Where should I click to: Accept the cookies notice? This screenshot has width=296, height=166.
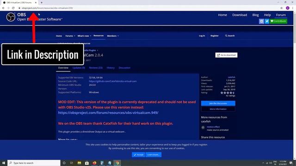pyautogui.click(x=138, y=154)
